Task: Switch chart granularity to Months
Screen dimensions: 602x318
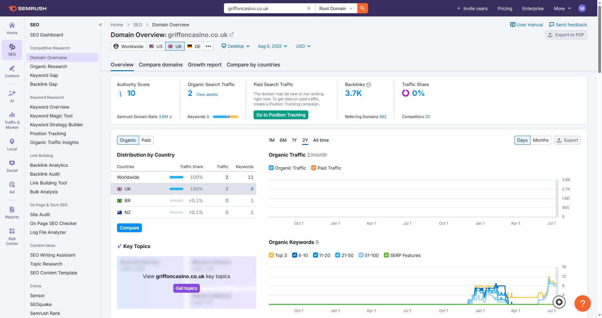Action: pos(541,140)
